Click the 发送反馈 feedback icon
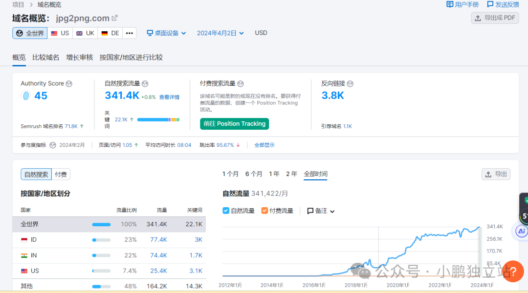Viewport: 528px width, 293px height. pyautogui.click(x=490, y=4)
